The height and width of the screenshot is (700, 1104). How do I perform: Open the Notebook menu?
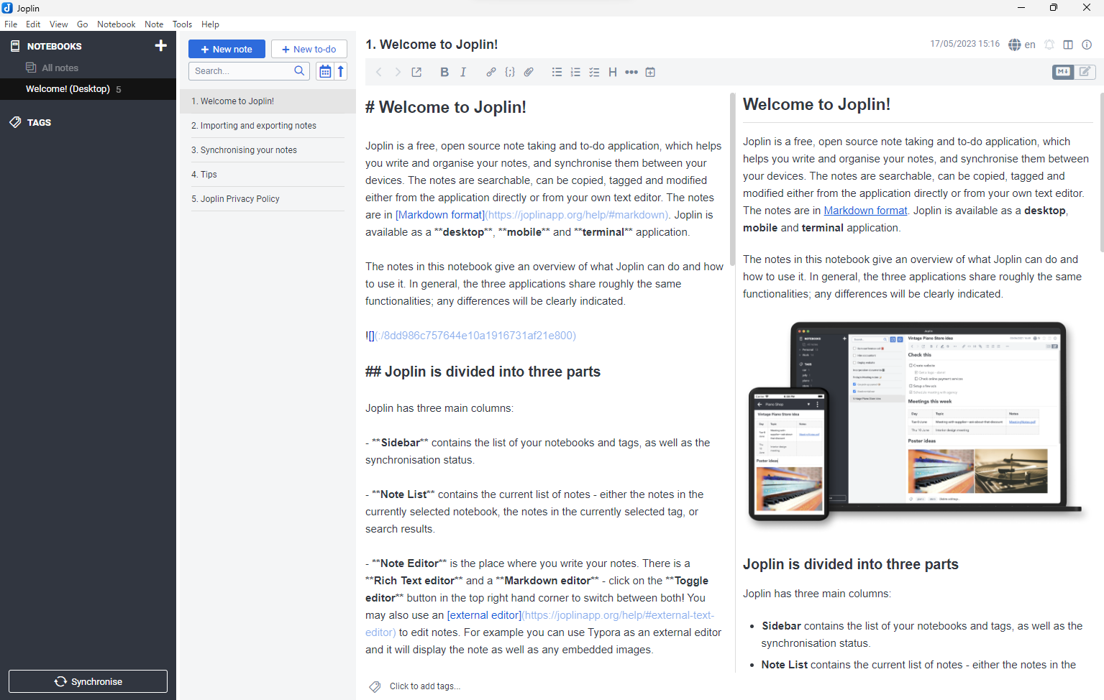click(116, 24)
